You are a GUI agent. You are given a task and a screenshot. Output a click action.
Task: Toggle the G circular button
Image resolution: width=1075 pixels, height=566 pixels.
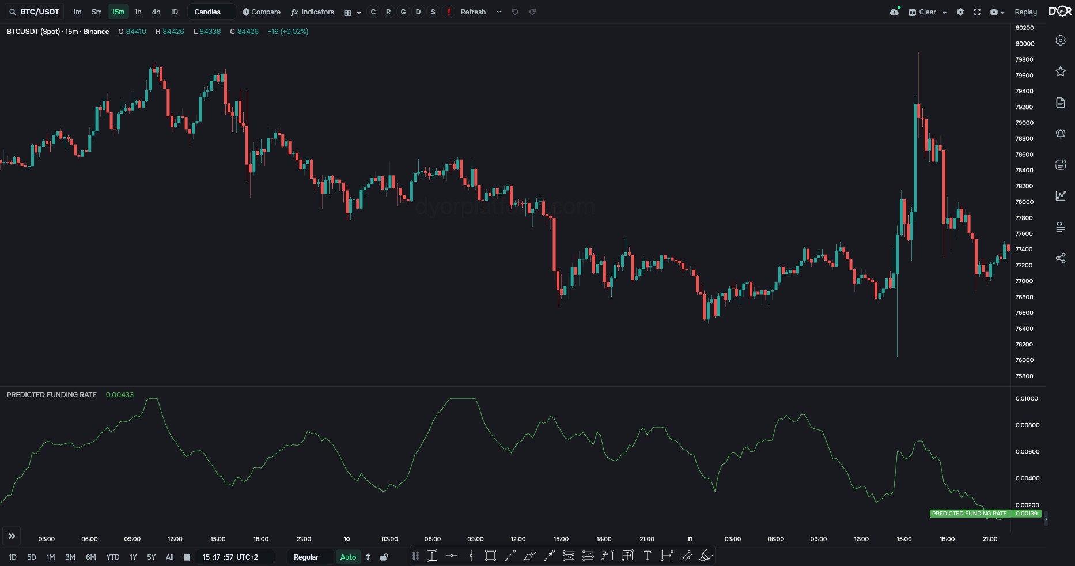pos(403,12)
